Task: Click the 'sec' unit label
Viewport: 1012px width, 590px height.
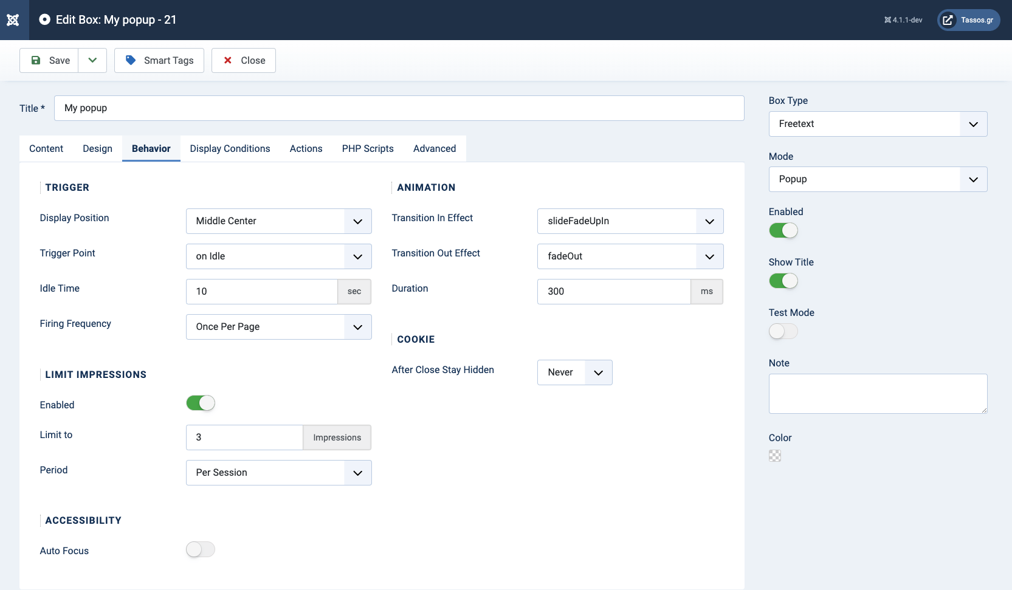Action: (x=354, y=292)
